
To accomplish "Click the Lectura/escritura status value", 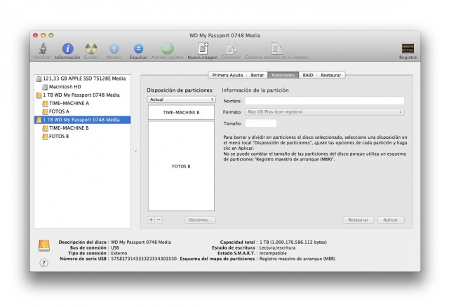I will 277,247.
